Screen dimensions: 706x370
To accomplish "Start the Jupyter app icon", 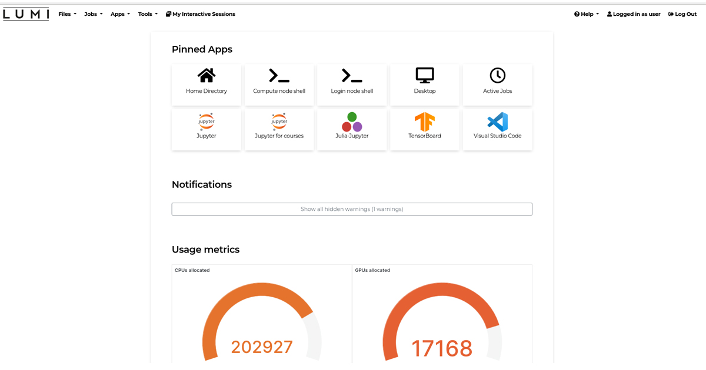I will tap(207, 122).
